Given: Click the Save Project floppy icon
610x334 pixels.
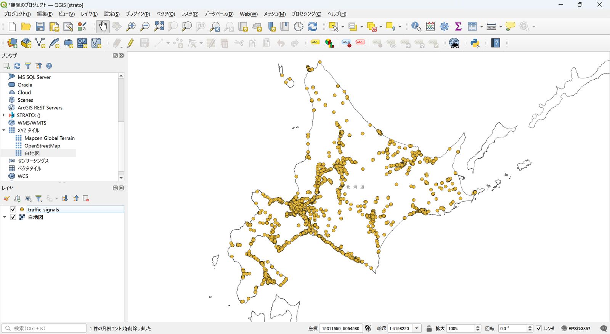Looking at the screenshot, I should [40, 26].
